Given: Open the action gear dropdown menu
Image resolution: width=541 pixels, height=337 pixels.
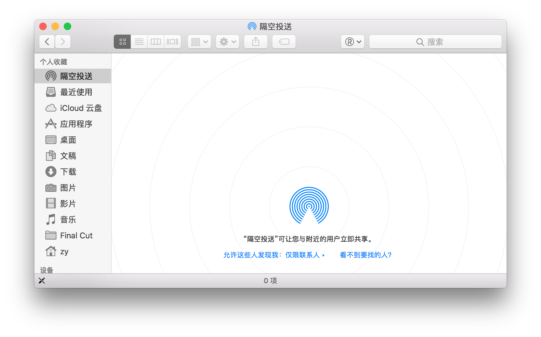Looking at the screenshot, I should point(227,42).
